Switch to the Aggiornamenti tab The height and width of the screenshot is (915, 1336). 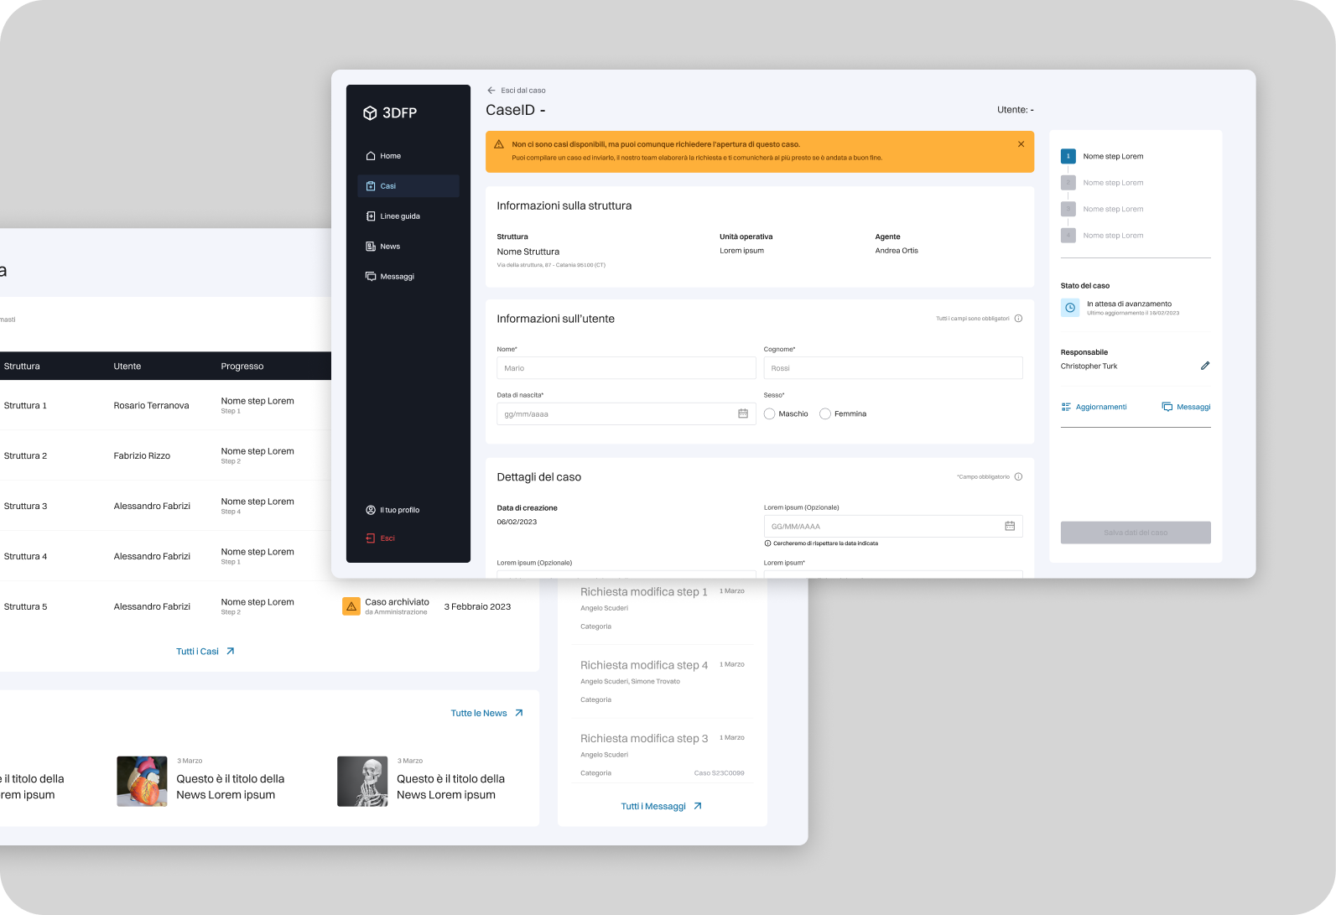coord(1094,407)
